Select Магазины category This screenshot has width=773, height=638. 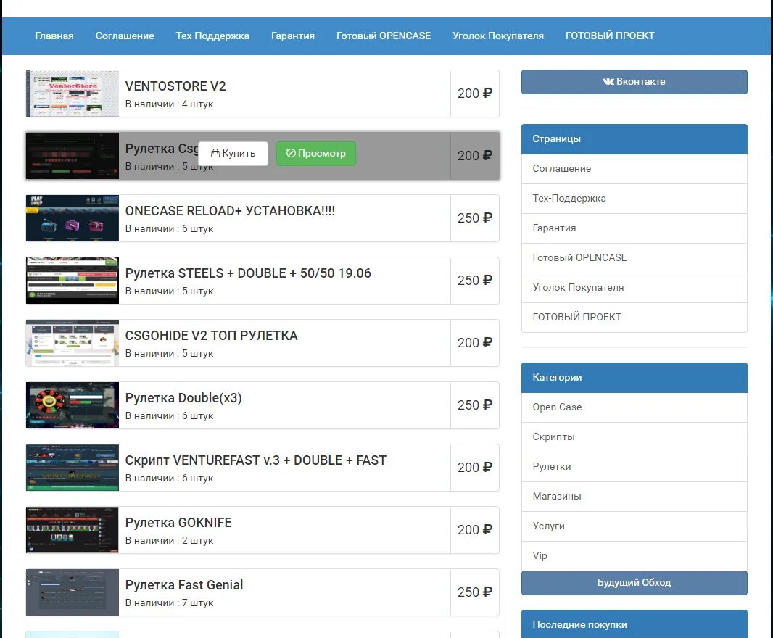coord(634,497)
